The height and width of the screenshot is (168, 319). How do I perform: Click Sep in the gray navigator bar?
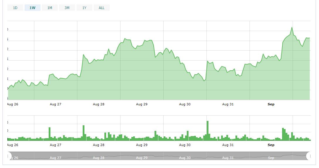coord(271,158)
